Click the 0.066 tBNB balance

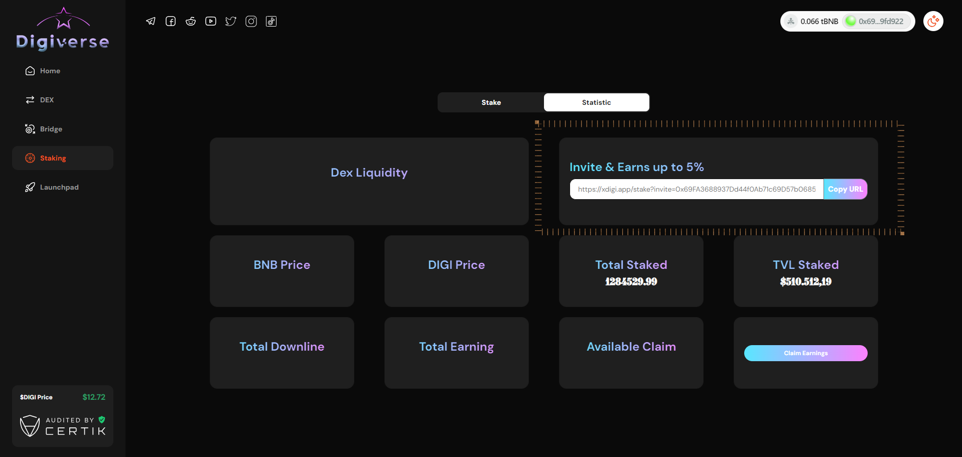pos(819,21)
